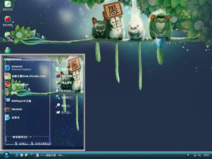212x159 pixels.
Task: Open Internet Explorer quick launch icon
Action: (17, 155)
